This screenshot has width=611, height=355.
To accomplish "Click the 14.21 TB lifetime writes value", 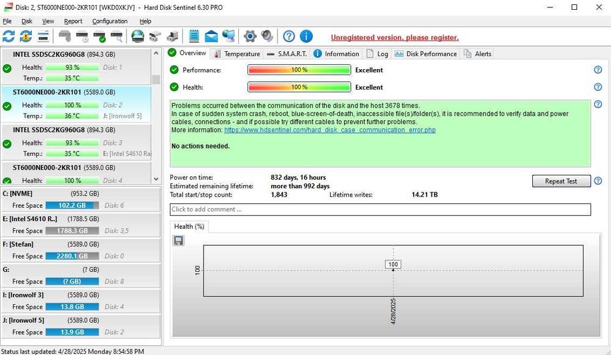I will click(425, 194).
